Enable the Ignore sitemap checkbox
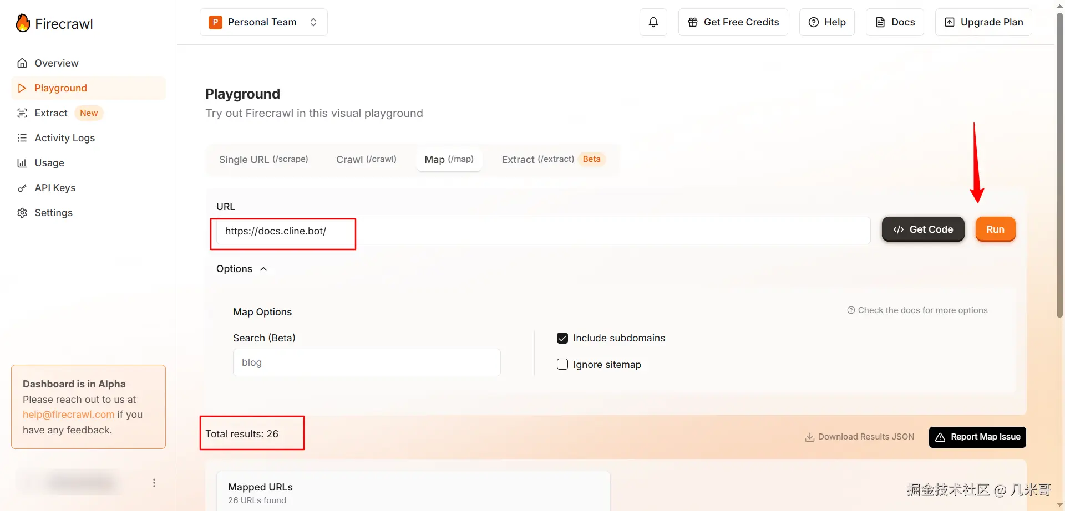Viewport: 1065px width, 511px height. (x=562, y=365)
